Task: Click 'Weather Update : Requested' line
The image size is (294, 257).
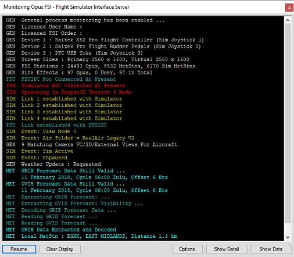Action: coord(53,164)
